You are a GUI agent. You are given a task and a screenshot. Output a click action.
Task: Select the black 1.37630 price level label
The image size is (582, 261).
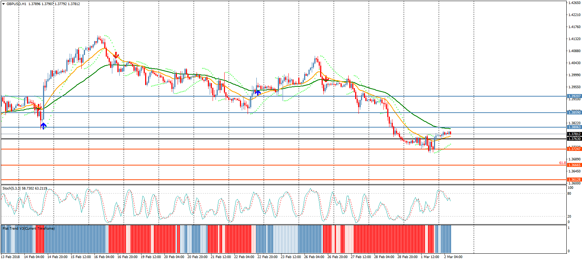574,139
